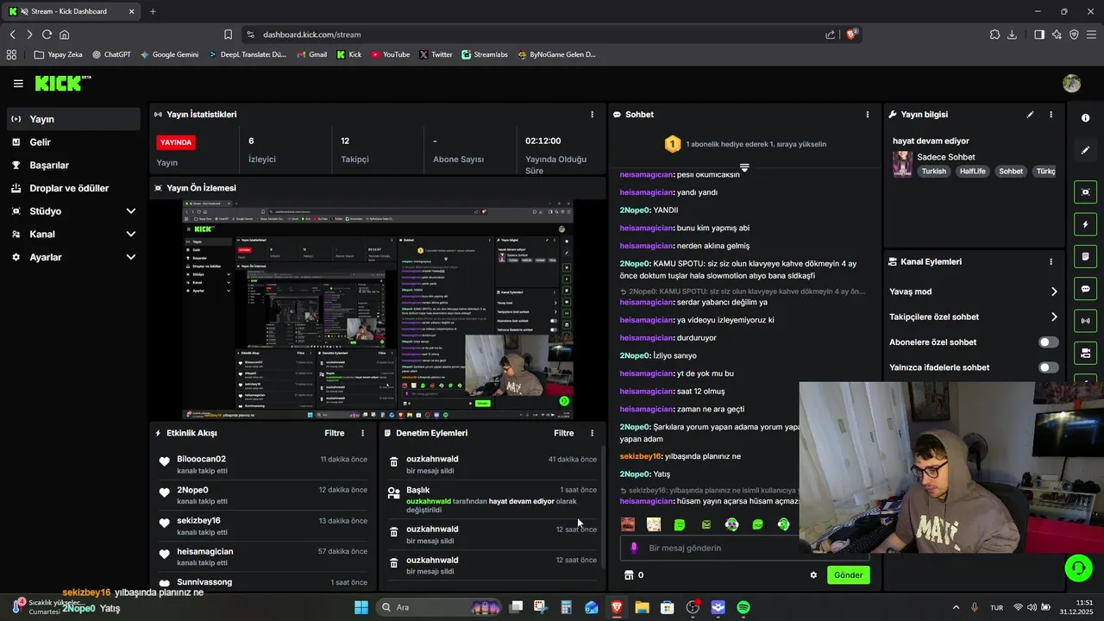Click the screen capture icon in right sidebar
1104x621 pixels.
pos(1085,192)
